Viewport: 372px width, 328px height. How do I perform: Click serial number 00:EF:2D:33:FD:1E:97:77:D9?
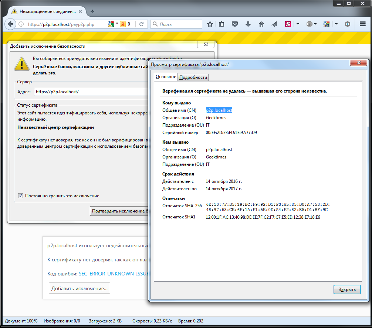(x=231, y=133)
